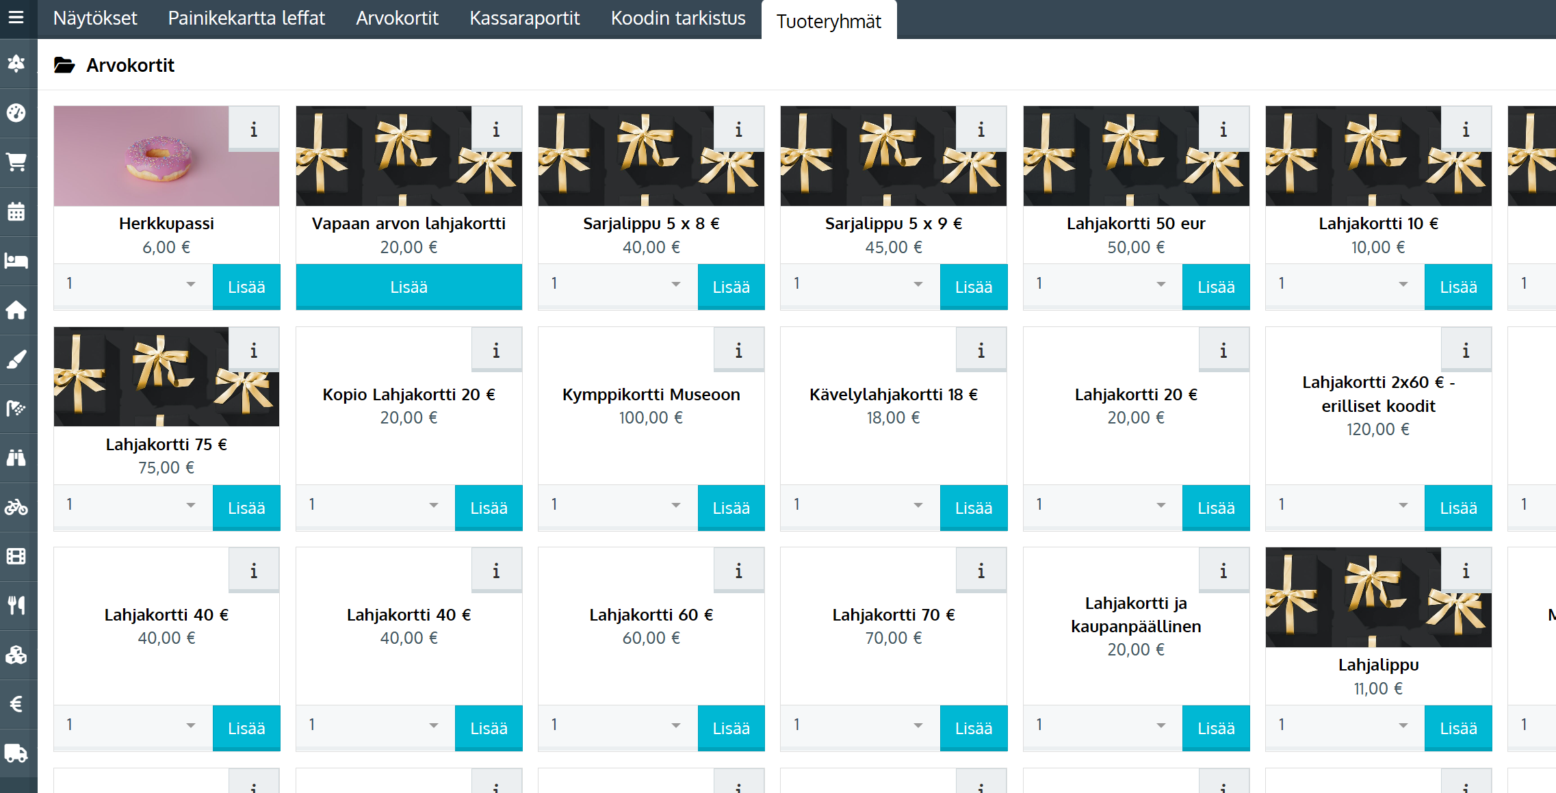The width and height of the screenshot is (1556, 793).
Task: Click Lisää for Lahjakortti 75 €
Action: pos(246,508)
